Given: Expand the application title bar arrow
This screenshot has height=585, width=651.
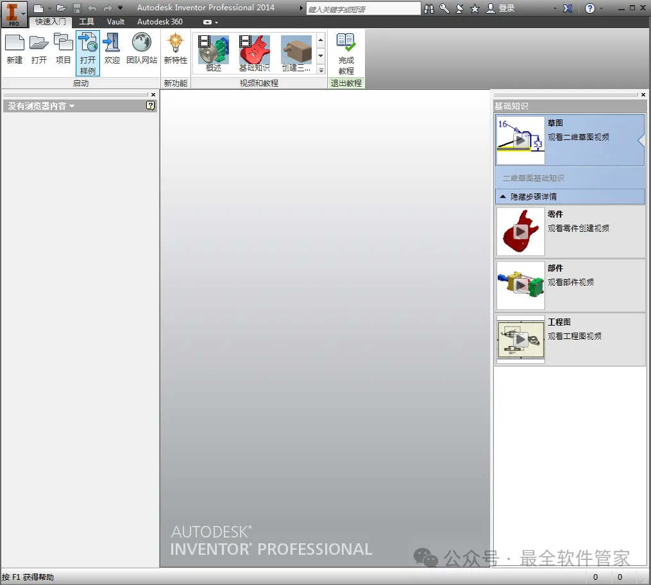Looking at the screenshot, I should [301, 8].
